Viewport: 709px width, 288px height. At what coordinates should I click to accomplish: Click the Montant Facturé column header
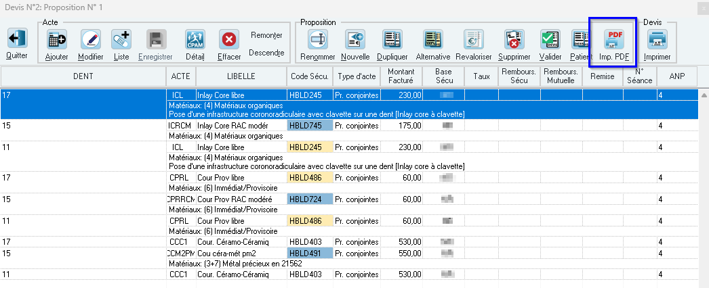pyautogui.click(x=401, y=76)
